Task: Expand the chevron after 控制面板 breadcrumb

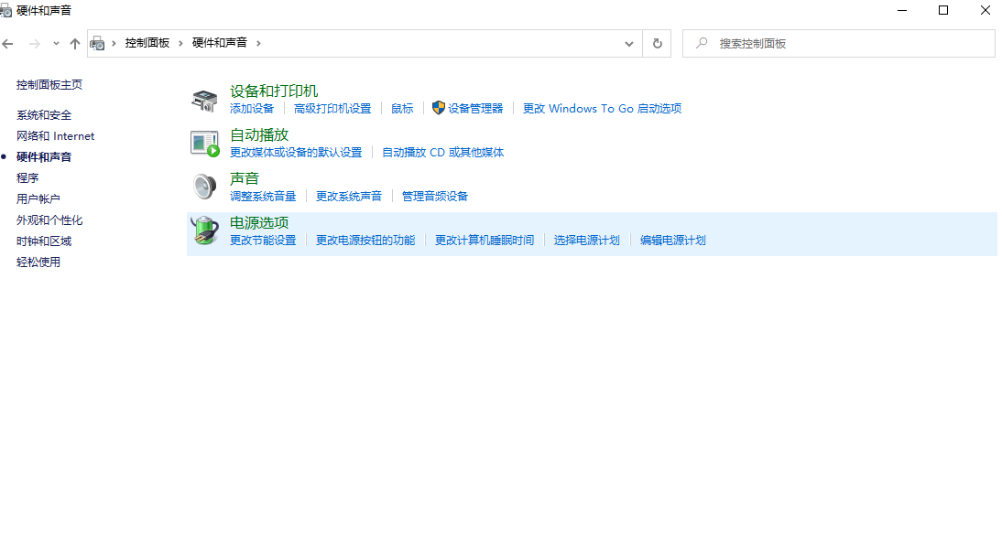Action: point(181,43)
